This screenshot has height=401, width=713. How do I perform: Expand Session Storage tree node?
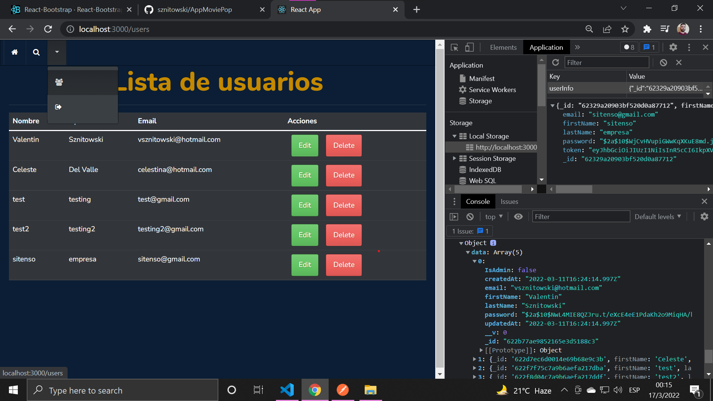point(454,158)
